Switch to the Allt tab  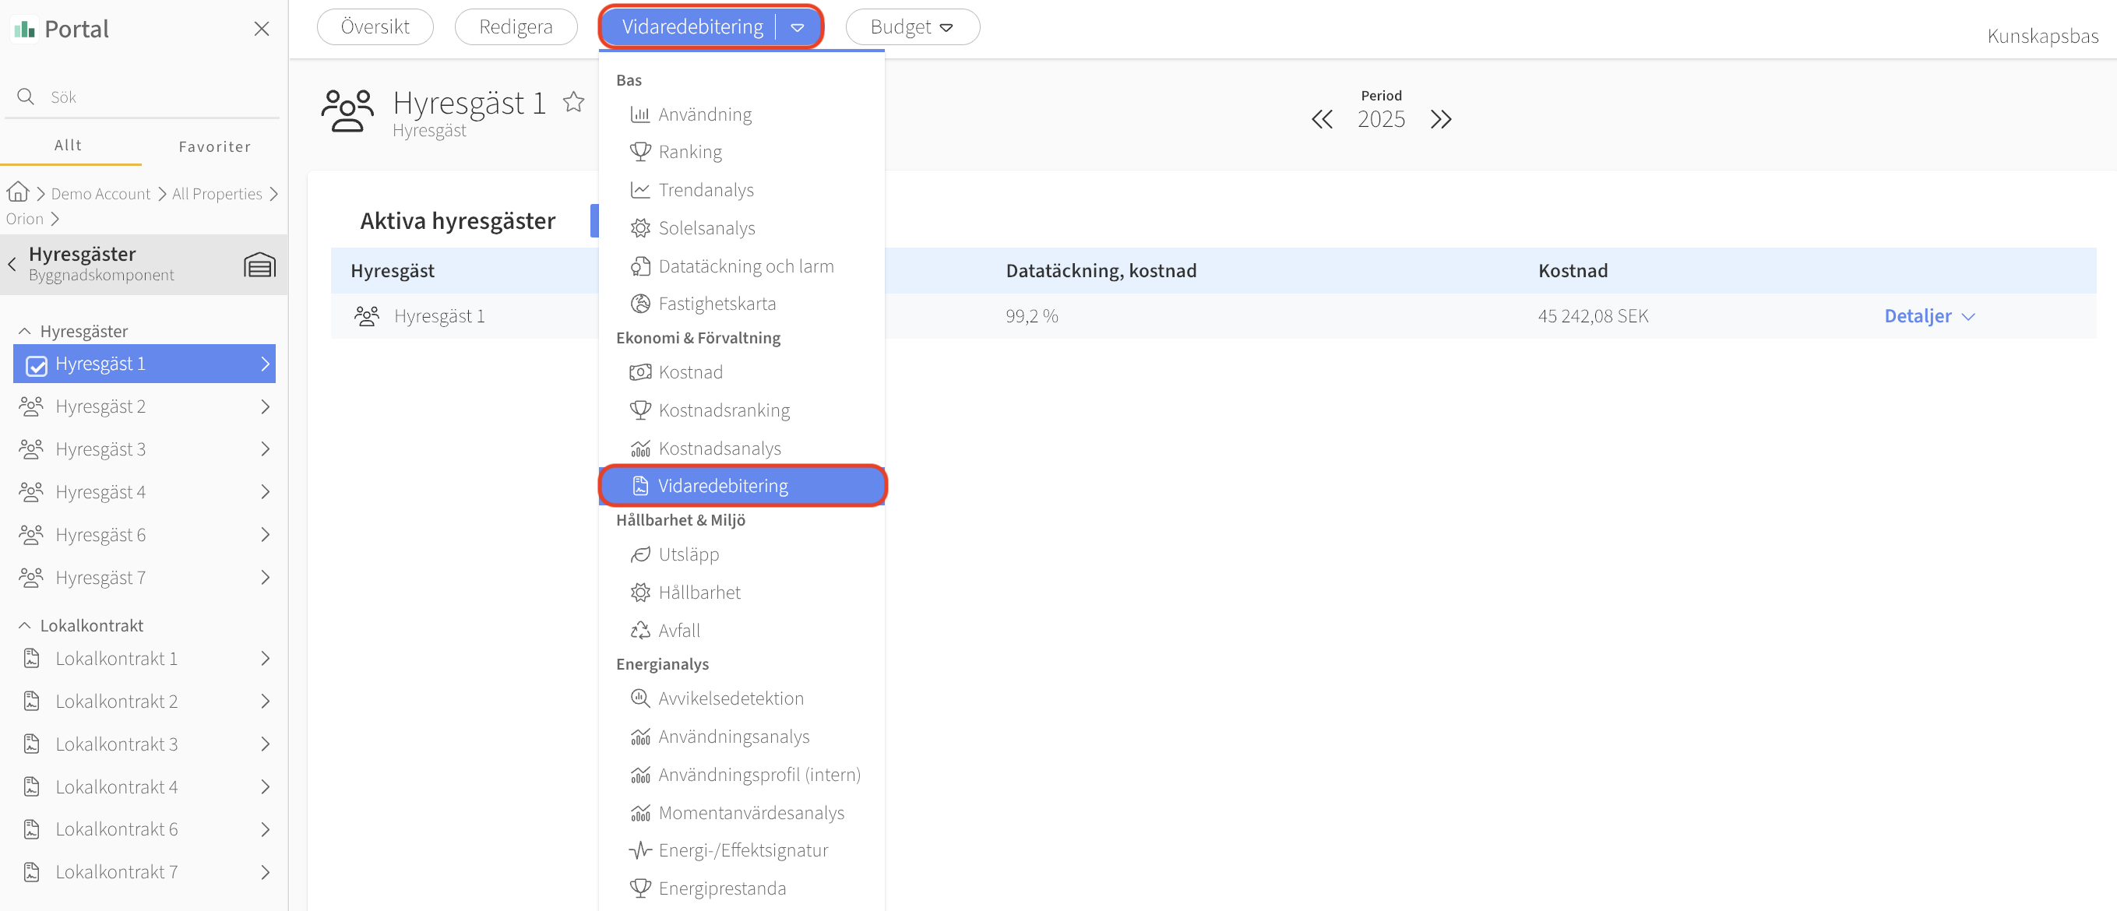(69, 146)
